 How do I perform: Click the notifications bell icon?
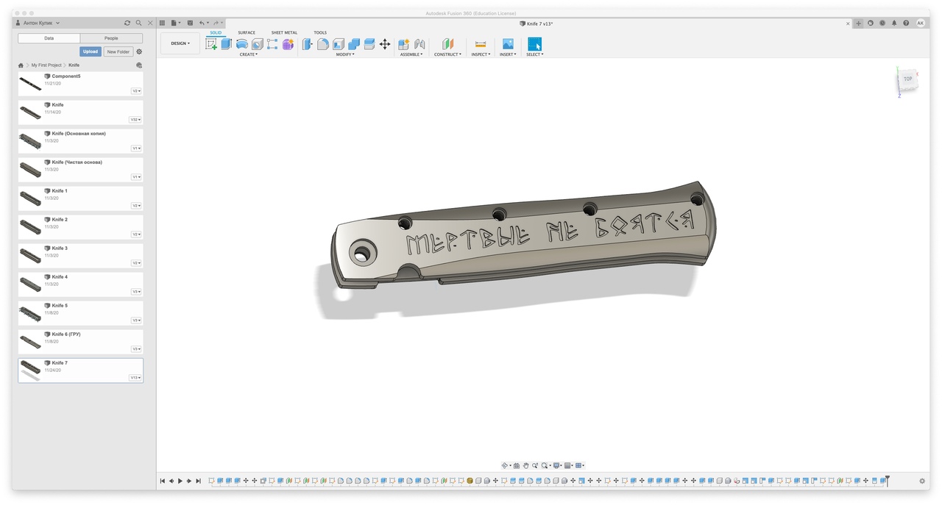point(894,23)
